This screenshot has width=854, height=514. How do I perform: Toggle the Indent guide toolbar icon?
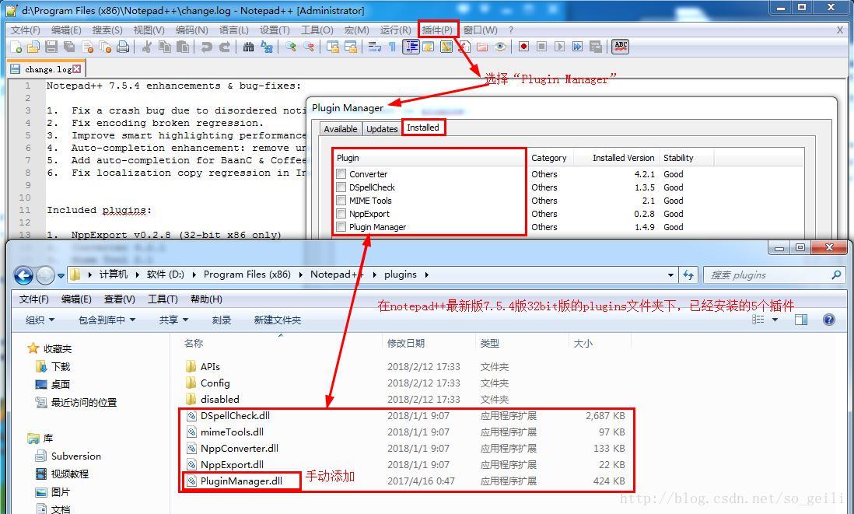tap(411, 47)
